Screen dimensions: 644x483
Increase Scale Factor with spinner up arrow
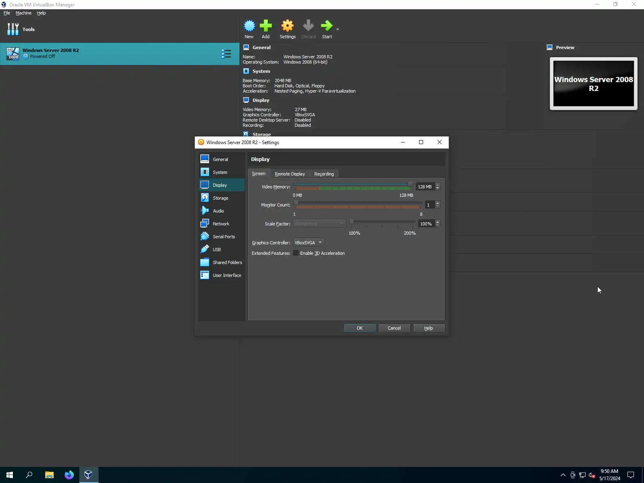438,222
